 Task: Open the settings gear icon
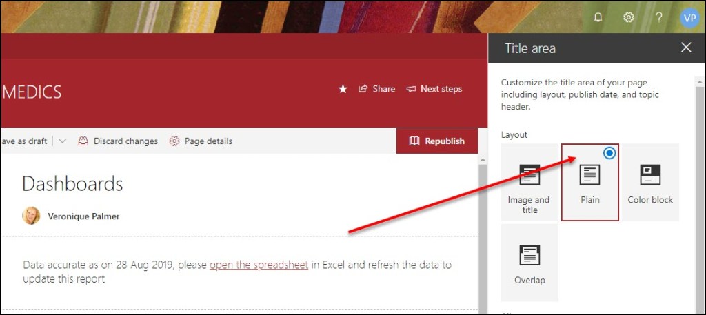coord(628,17)
